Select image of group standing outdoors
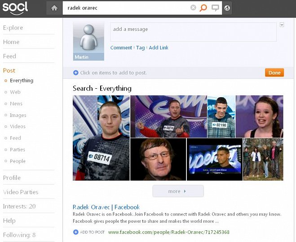Viewport: 296px width, 242px height. pos(263,160)
